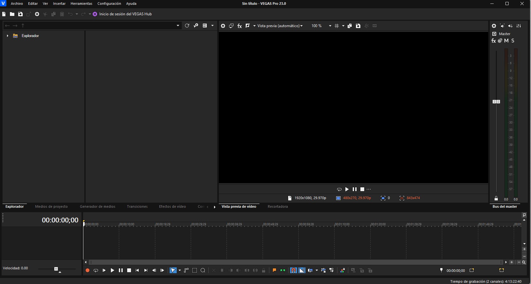Image resolution: width=531 pixels, height=284 pixels.
Task: Save snapshot of preview to file
Action: click(x=358, y=26)
